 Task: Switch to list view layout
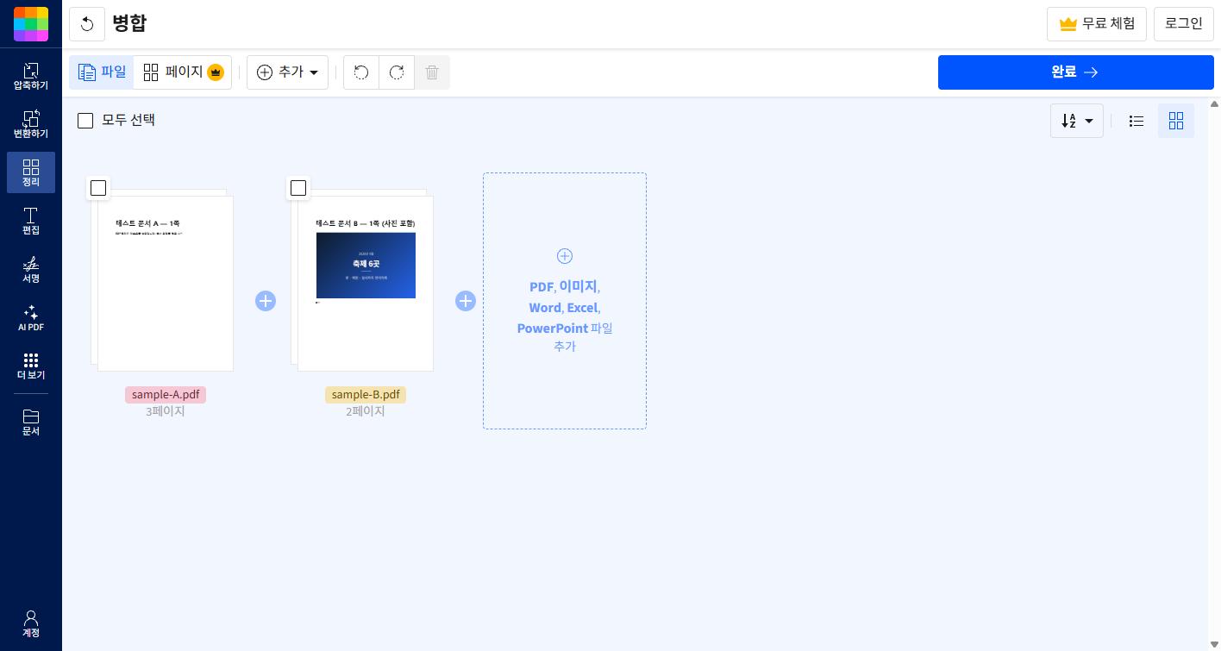point(1136,122)
